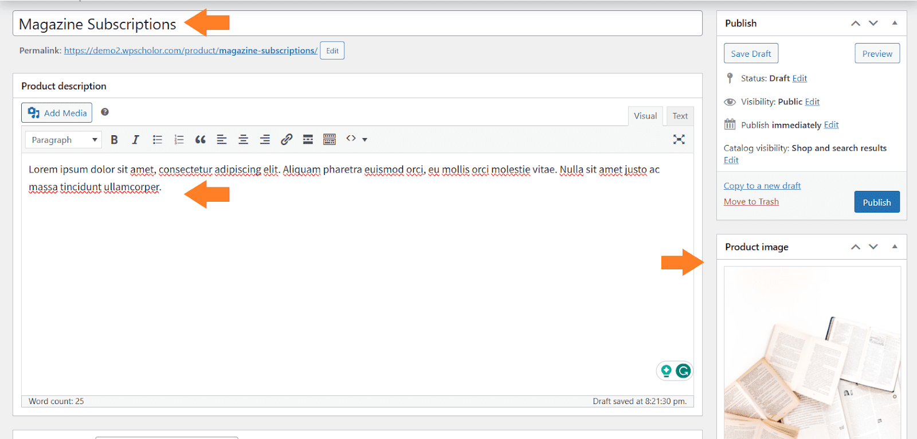Edit the Public visibility setting
The height and width of the screenshot is (439, 917).
click(x=812, y=101)
